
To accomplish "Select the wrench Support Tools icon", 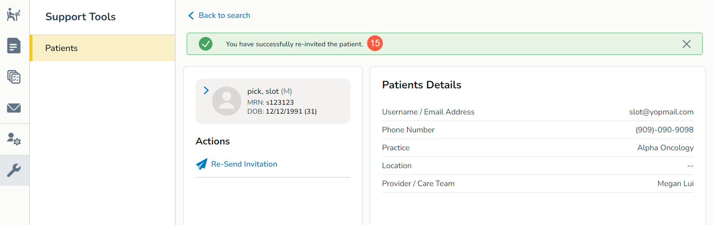I will coord(14,170).
